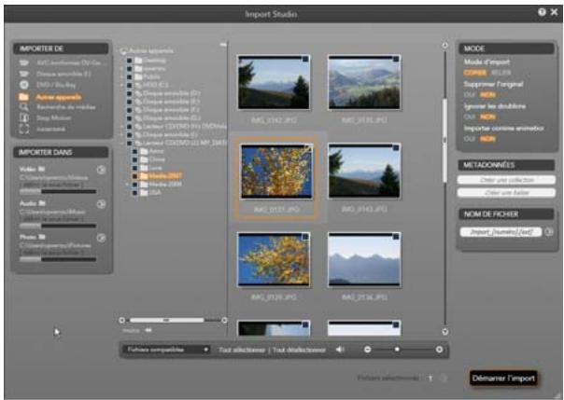Image resolution: width=564 pixels, height=400 pixels.
Task: Check the mountain valley thumbnail's checkbox
Action: [x=396, y=60]
